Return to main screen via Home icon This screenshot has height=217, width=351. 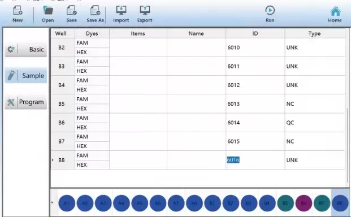point(335,14)
